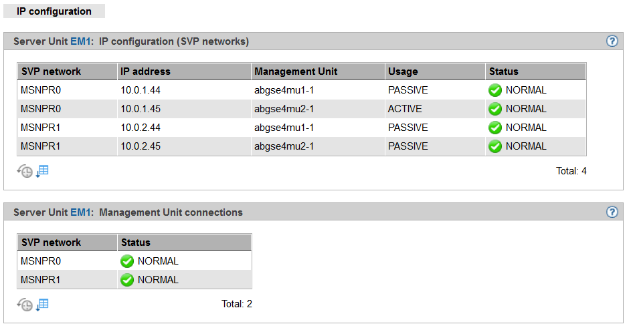Sort by IP address column header
This screenshot has height=328, width=627.
(x=145, y=71)
